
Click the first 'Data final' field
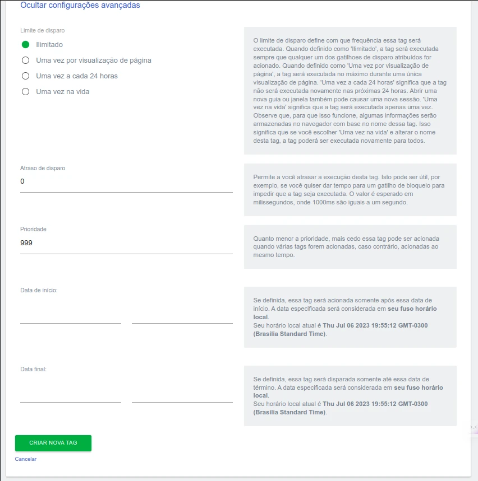point(71,394)
